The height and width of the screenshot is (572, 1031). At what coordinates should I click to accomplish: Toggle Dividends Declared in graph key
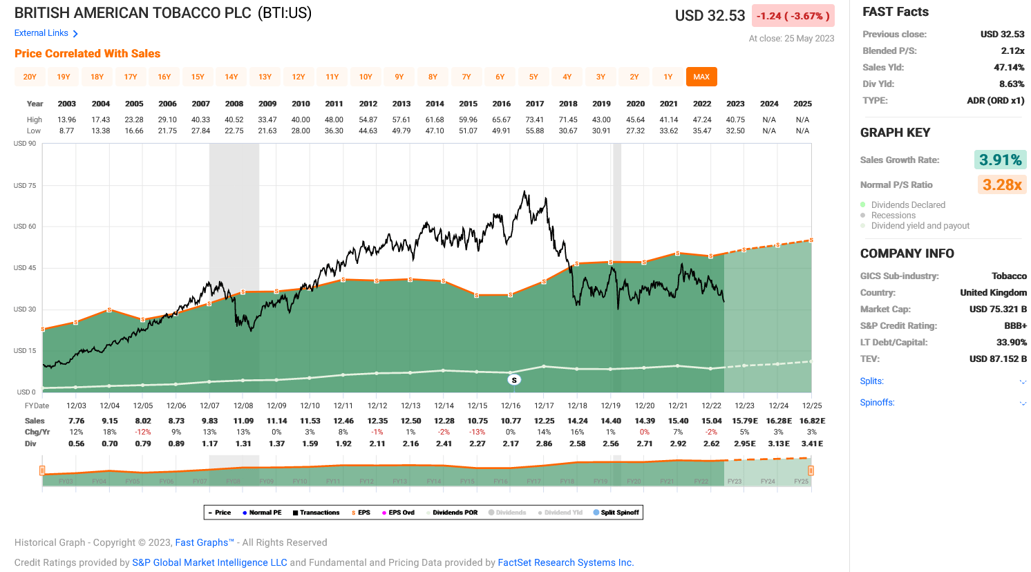coord(902,205)
